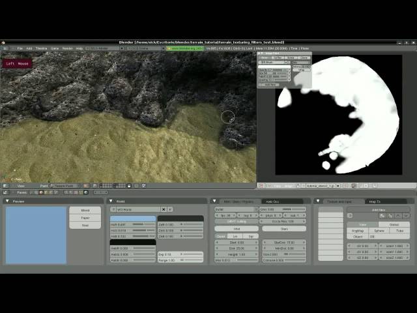
Task: Click the StarDist number field
Action: point(284,243)
